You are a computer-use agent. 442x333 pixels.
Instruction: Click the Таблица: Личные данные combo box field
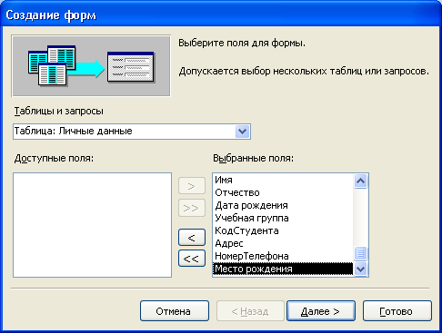[x=132, y=132]
